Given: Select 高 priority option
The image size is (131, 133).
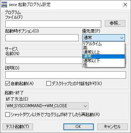Looking at the screenshot, I should click(103, 48).
